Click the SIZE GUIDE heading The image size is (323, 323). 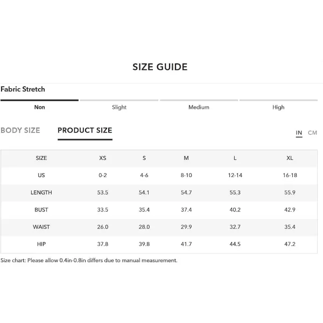click(160, 67)
